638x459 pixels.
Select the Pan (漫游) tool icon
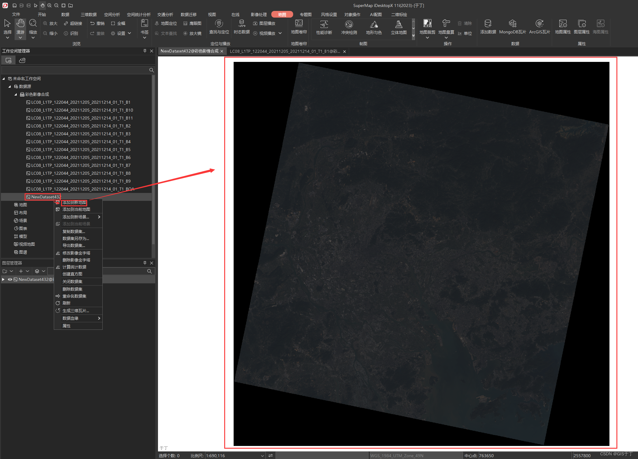(20, 24)
